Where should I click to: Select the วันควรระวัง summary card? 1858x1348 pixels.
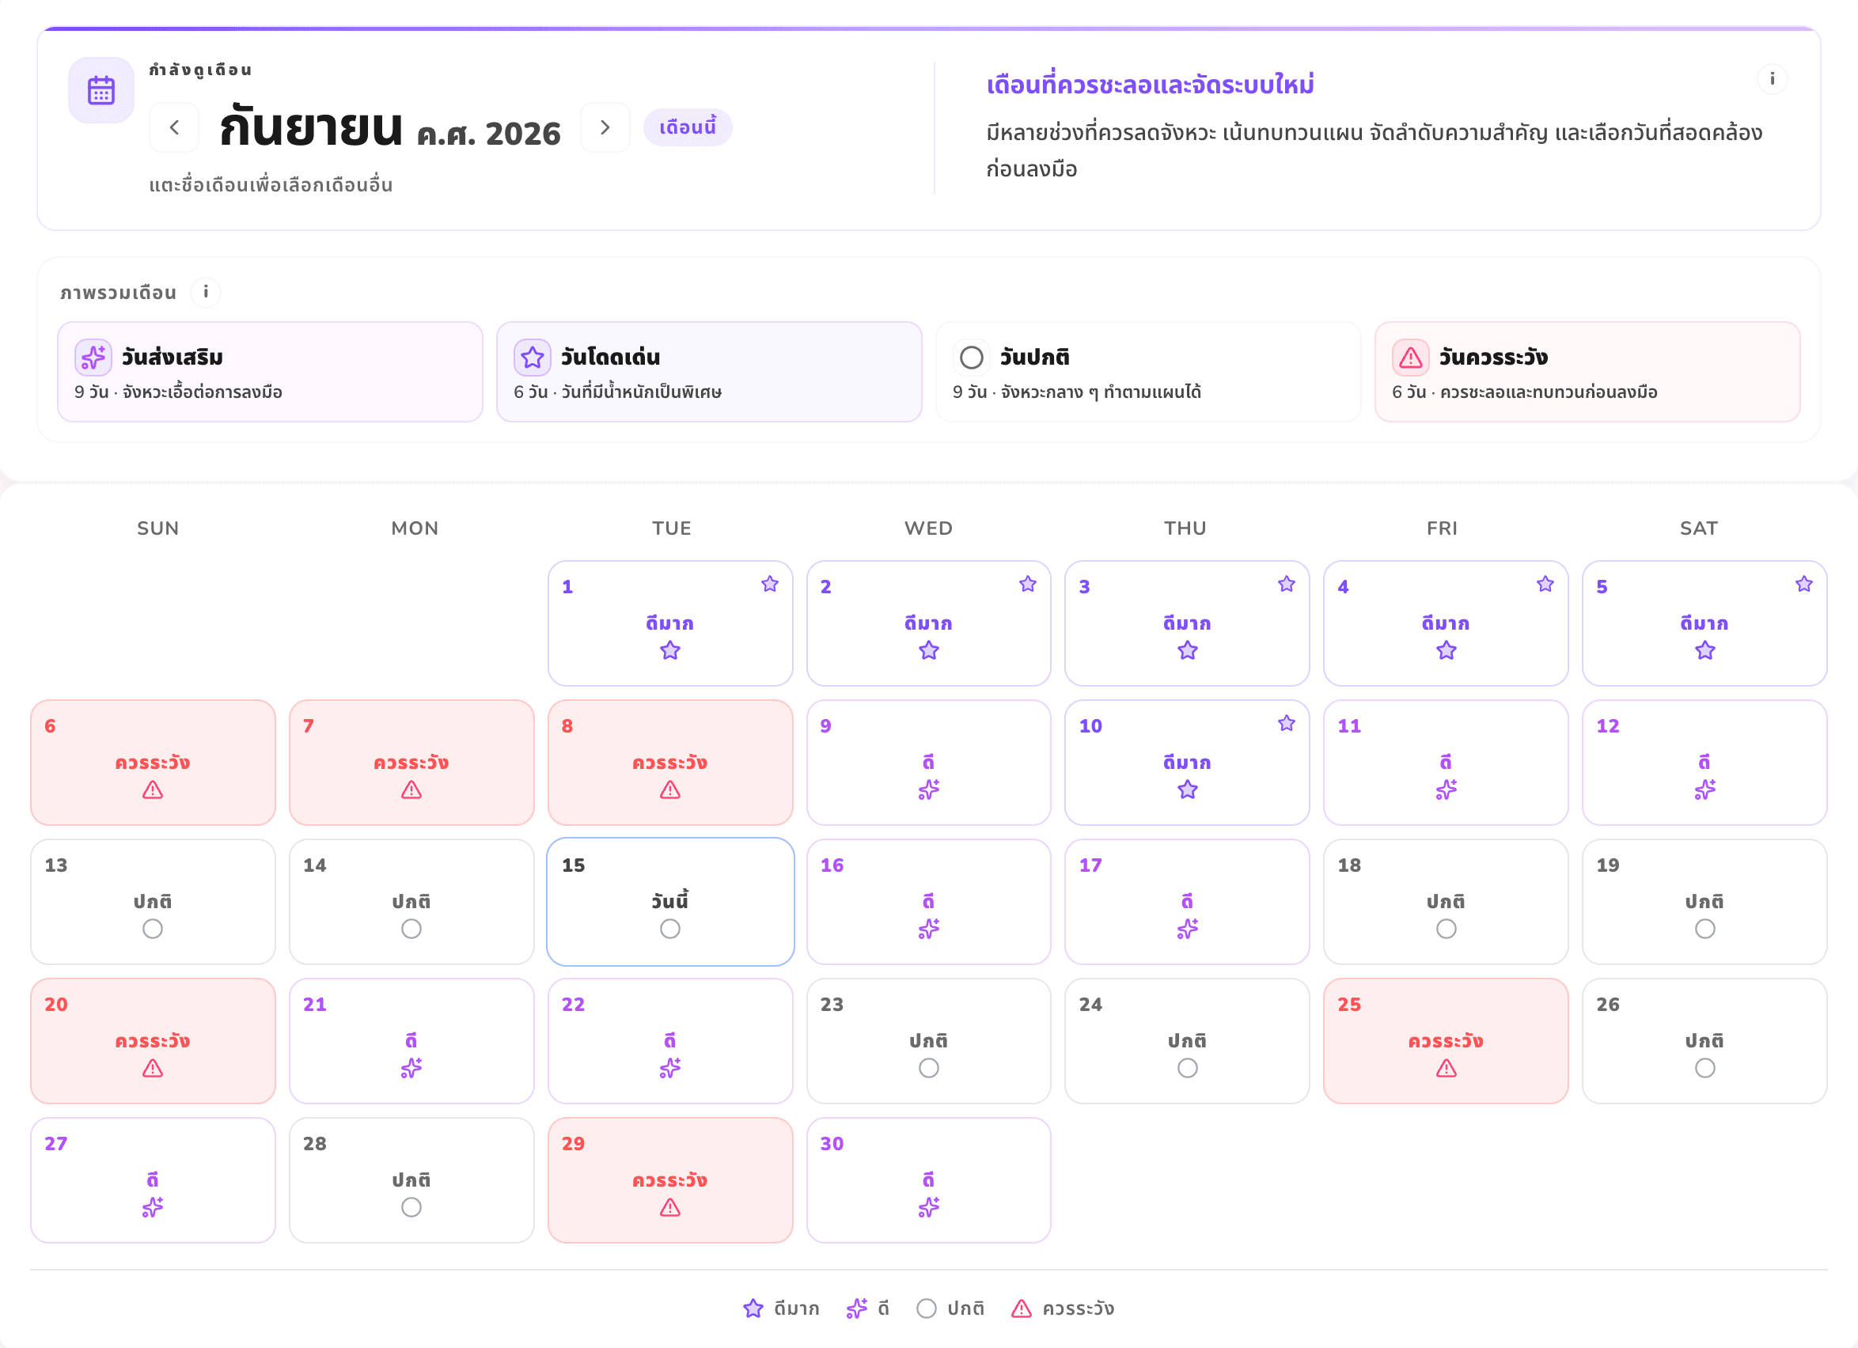[1587, 372]
